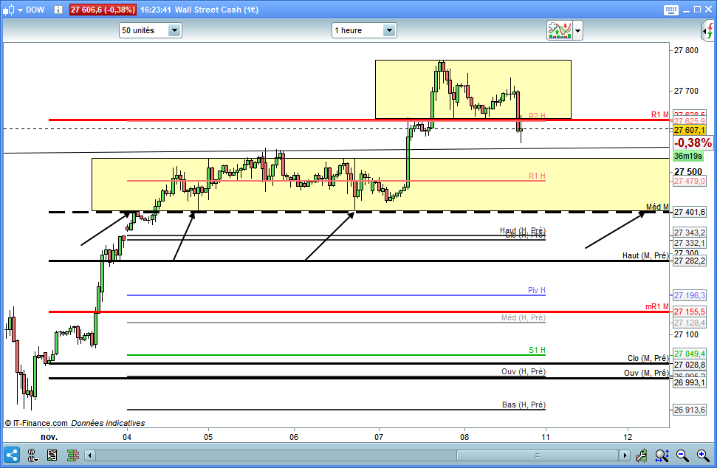Open the chart link group icon
This screenshot has width=717, height=468.
pyautogui.click(x=32, y=455)
